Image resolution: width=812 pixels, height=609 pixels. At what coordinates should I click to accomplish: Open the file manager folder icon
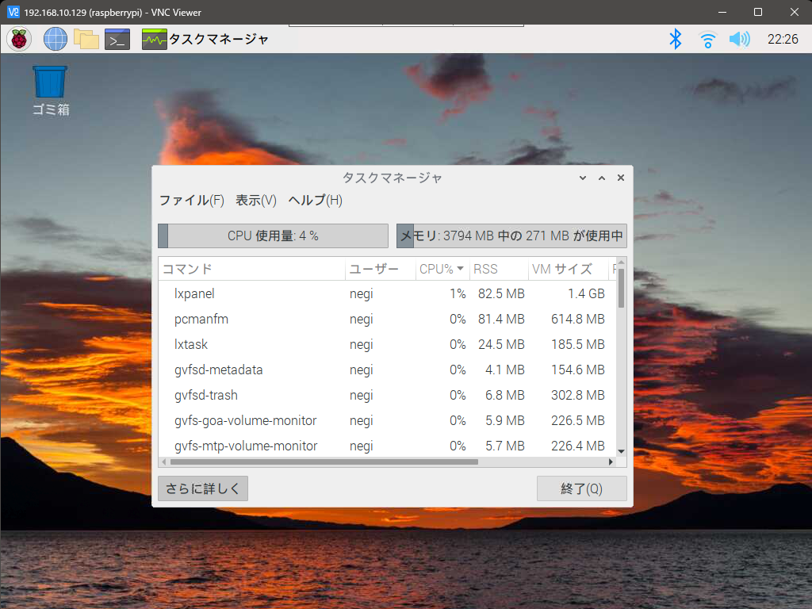86,39
